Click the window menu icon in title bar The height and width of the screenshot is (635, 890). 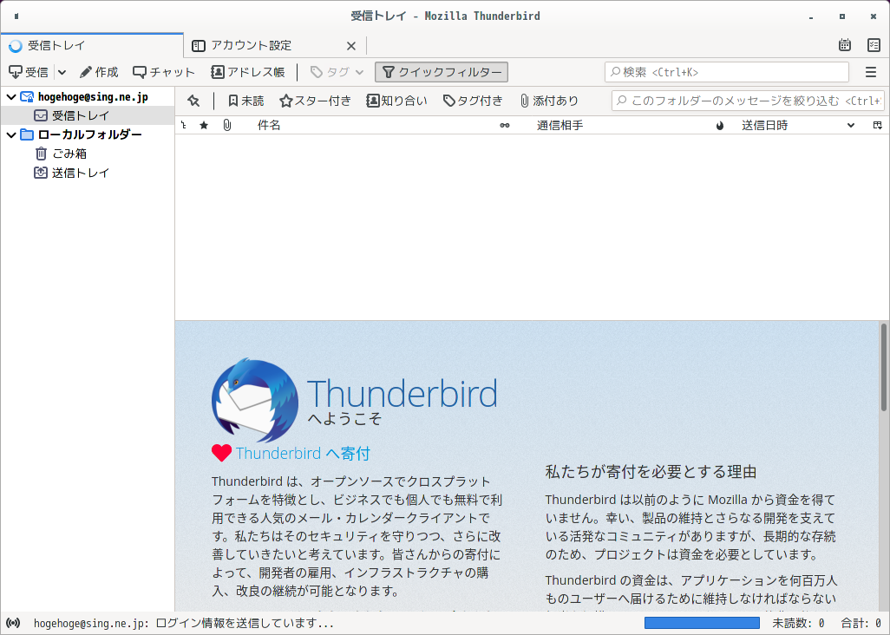[16, 16]
